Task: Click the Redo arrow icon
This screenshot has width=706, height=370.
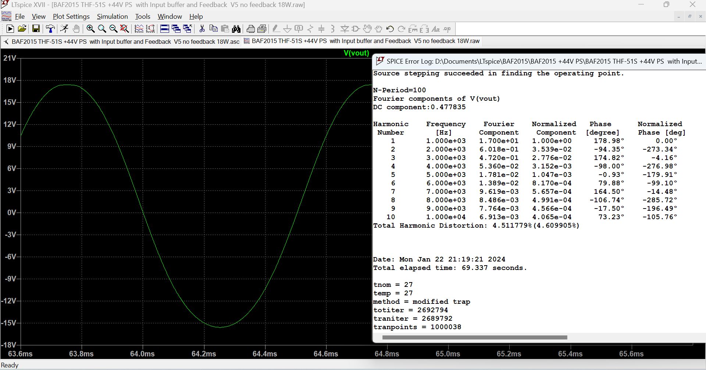Action: (x=402, y=29)
